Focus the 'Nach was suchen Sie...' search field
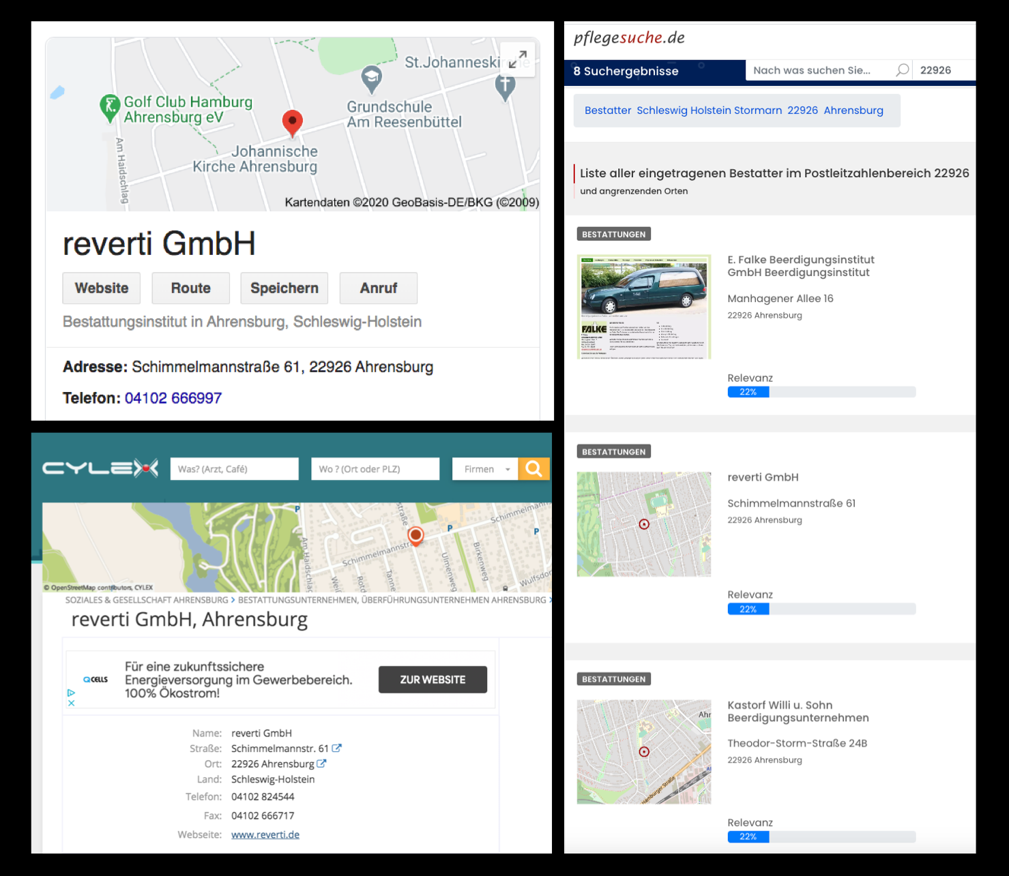This screenshot has width=1009, height=876. point(821,70)
